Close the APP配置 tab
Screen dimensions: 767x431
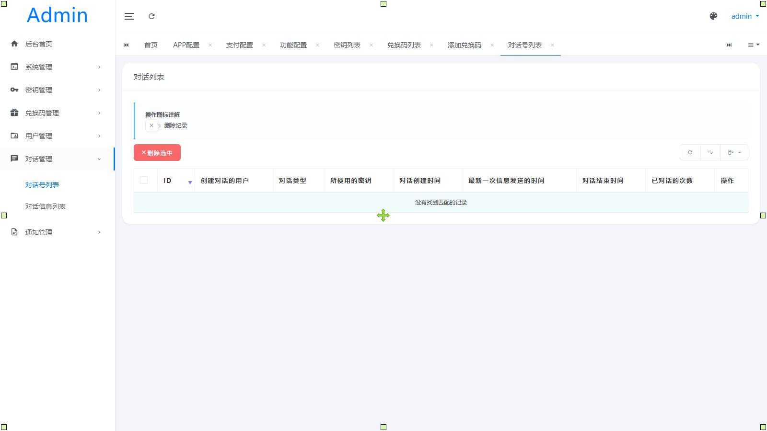pos(210,45)
